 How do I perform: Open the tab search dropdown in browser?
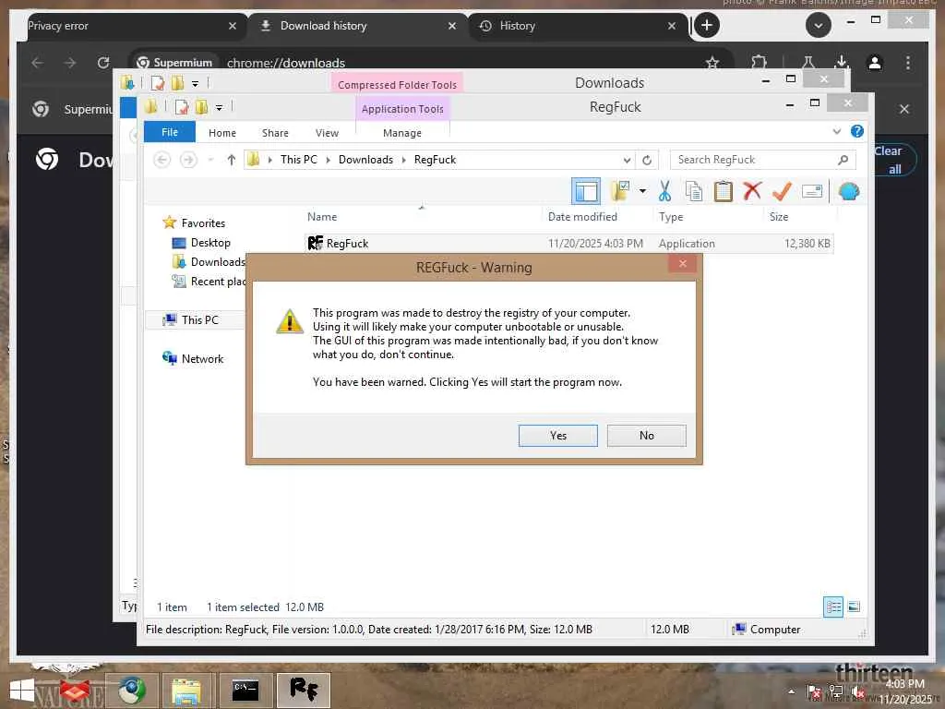pyautogui.click(x=818, y=25)
